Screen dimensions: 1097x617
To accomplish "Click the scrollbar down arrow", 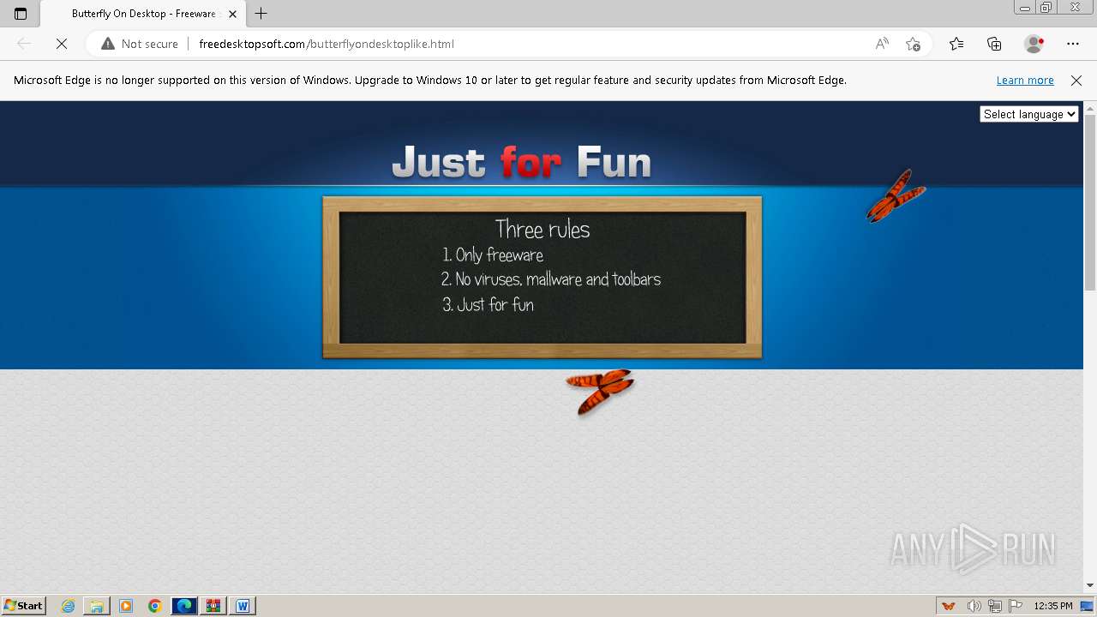I will click(x=1090, y=585).
